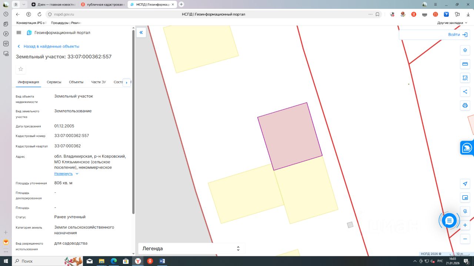Open the notification center in taskbar
Viewport: 474px width, 266px height.
(467, 261)
